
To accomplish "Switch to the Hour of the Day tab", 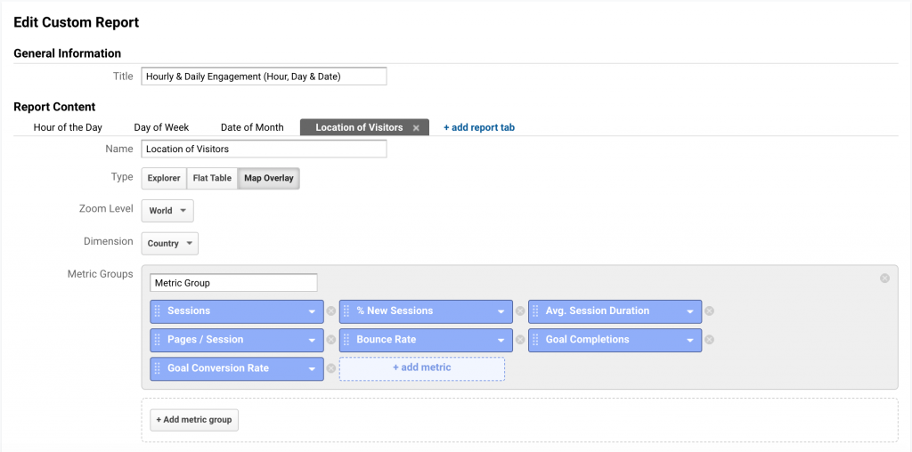I will pyautogui.click(x=68, y=127).
